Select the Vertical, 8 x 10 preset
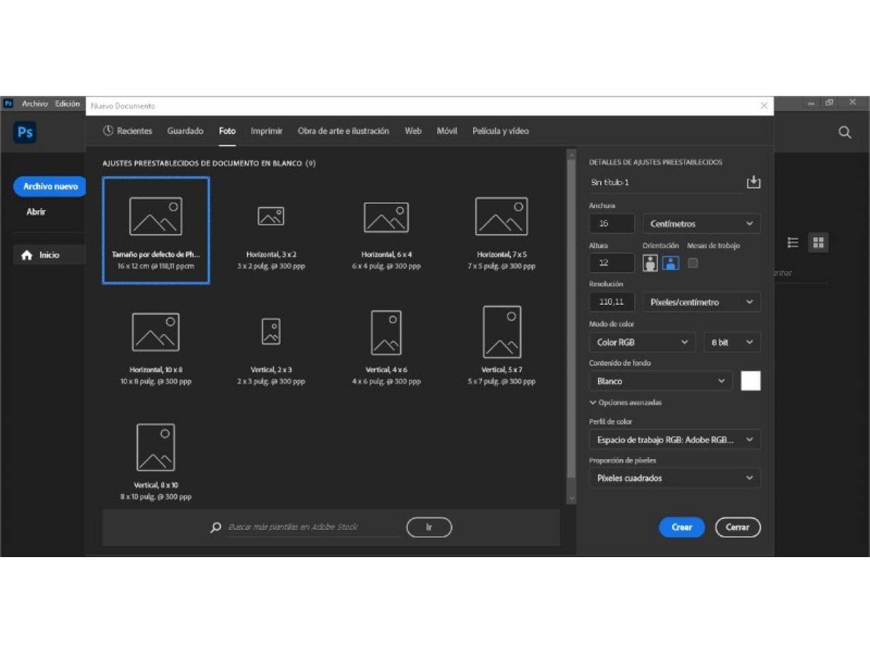Viewport: 870px width, 653px height. [x=156, y=461]
